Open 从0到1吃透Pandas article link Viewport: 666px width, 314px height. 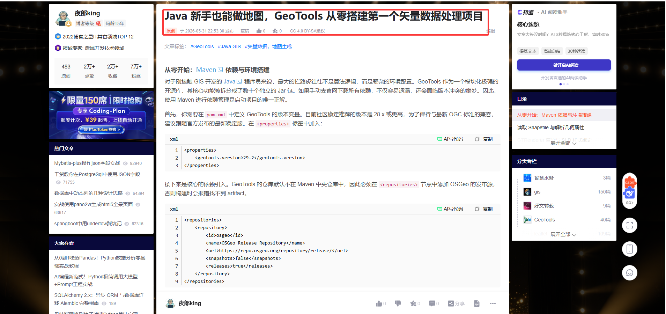pyautogui.click(x=100, y=262)
